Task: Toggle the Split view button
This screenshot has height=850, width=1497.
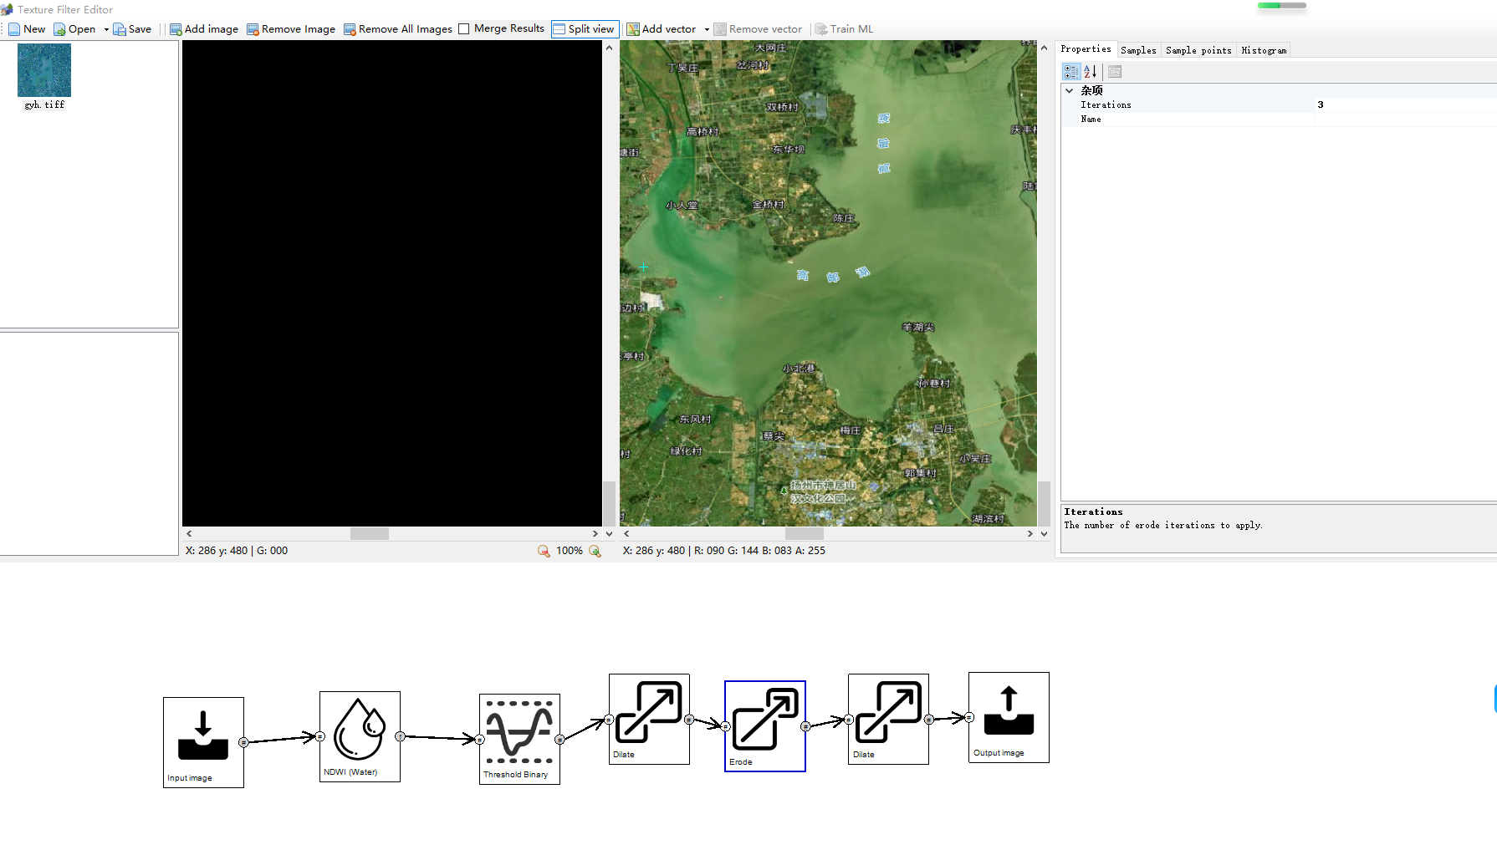Action: pos(585,29)
